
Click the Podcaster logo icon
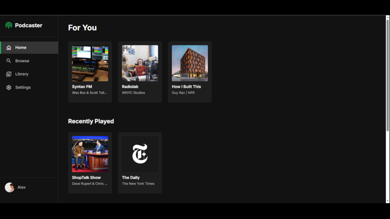(x=9, y=25)
